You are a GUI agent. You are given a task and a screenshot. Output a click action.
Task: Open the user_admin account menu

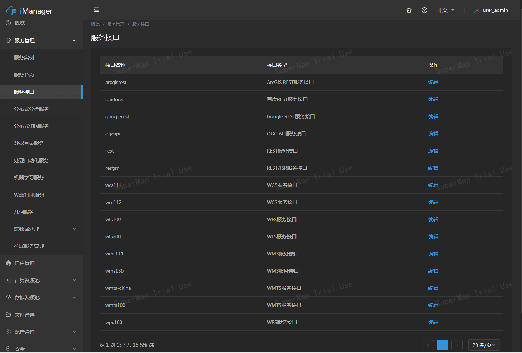coord(491,10)
